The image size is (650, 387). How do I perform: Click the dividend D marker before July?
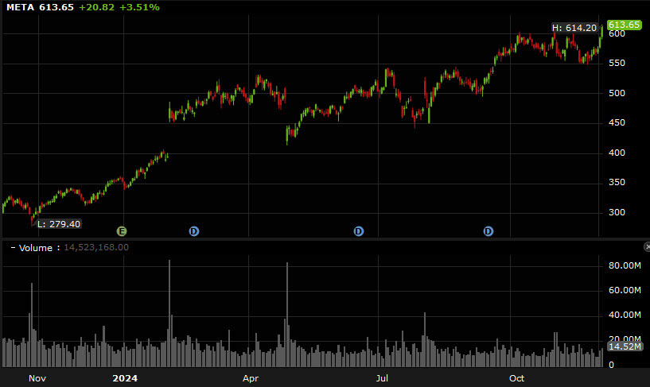359,231
